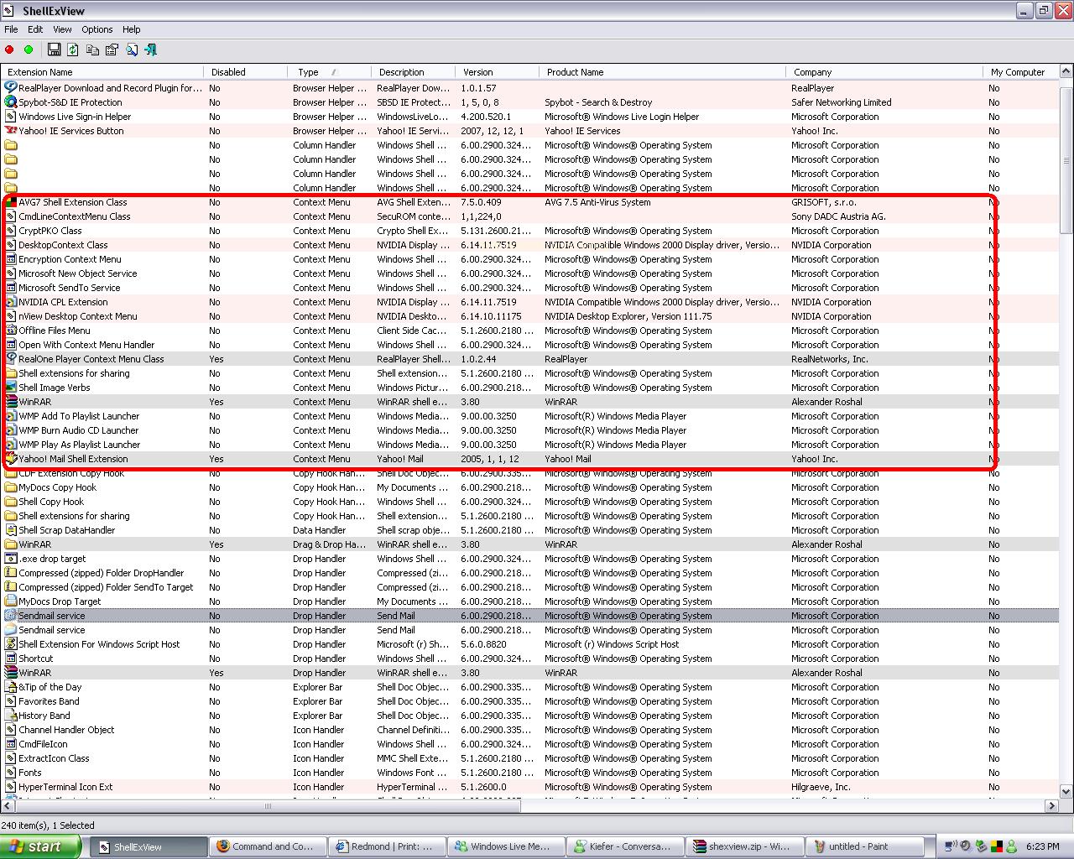Click the horizontal scrollbar right arrow
Viewport: 1074px width, 859px height.
[1051, 806]
